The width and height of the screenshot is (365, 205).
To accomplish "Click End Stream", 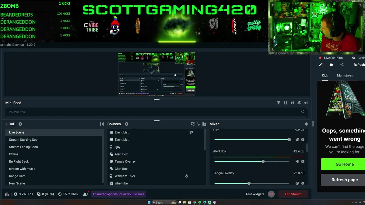I will 293,194.
